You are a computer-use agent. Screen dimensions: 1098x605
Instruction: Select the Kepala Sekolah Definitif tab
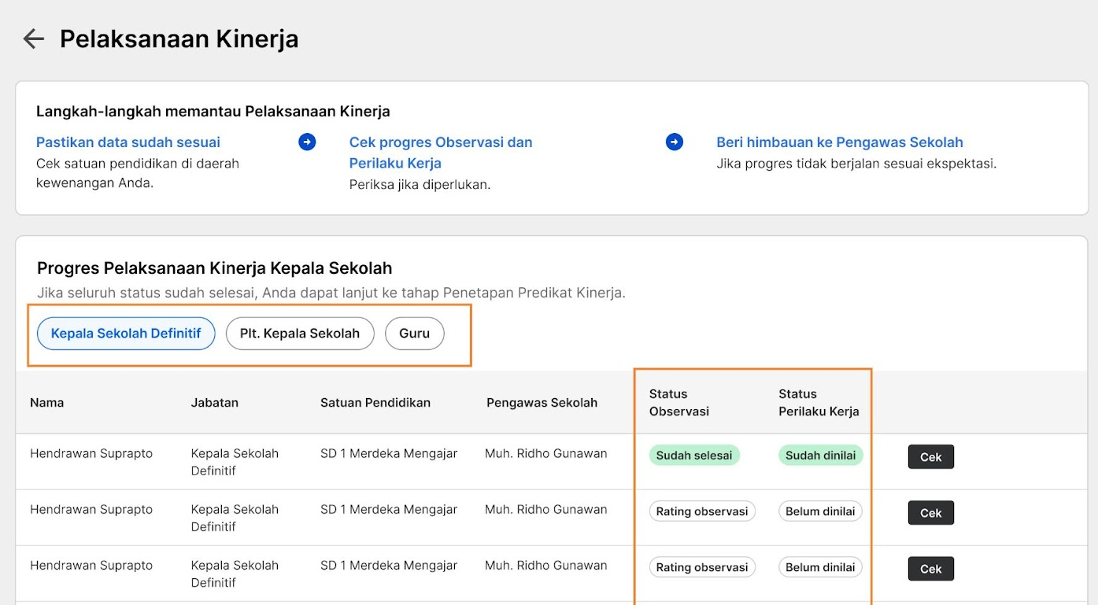[x=126, y=334]
